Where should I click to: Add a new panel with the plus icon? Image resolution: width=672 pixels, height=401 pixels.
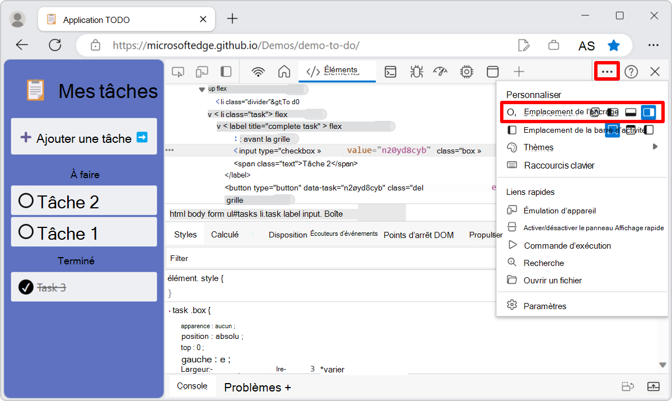(x=519, y=71)
